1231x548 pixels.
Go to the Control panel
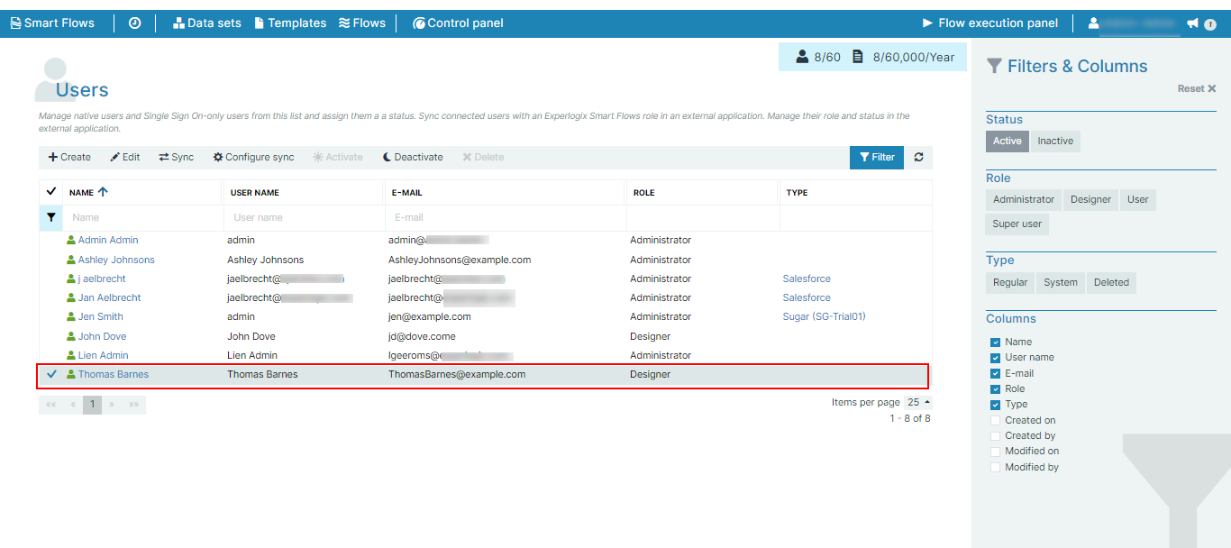[x=458, y=23]
